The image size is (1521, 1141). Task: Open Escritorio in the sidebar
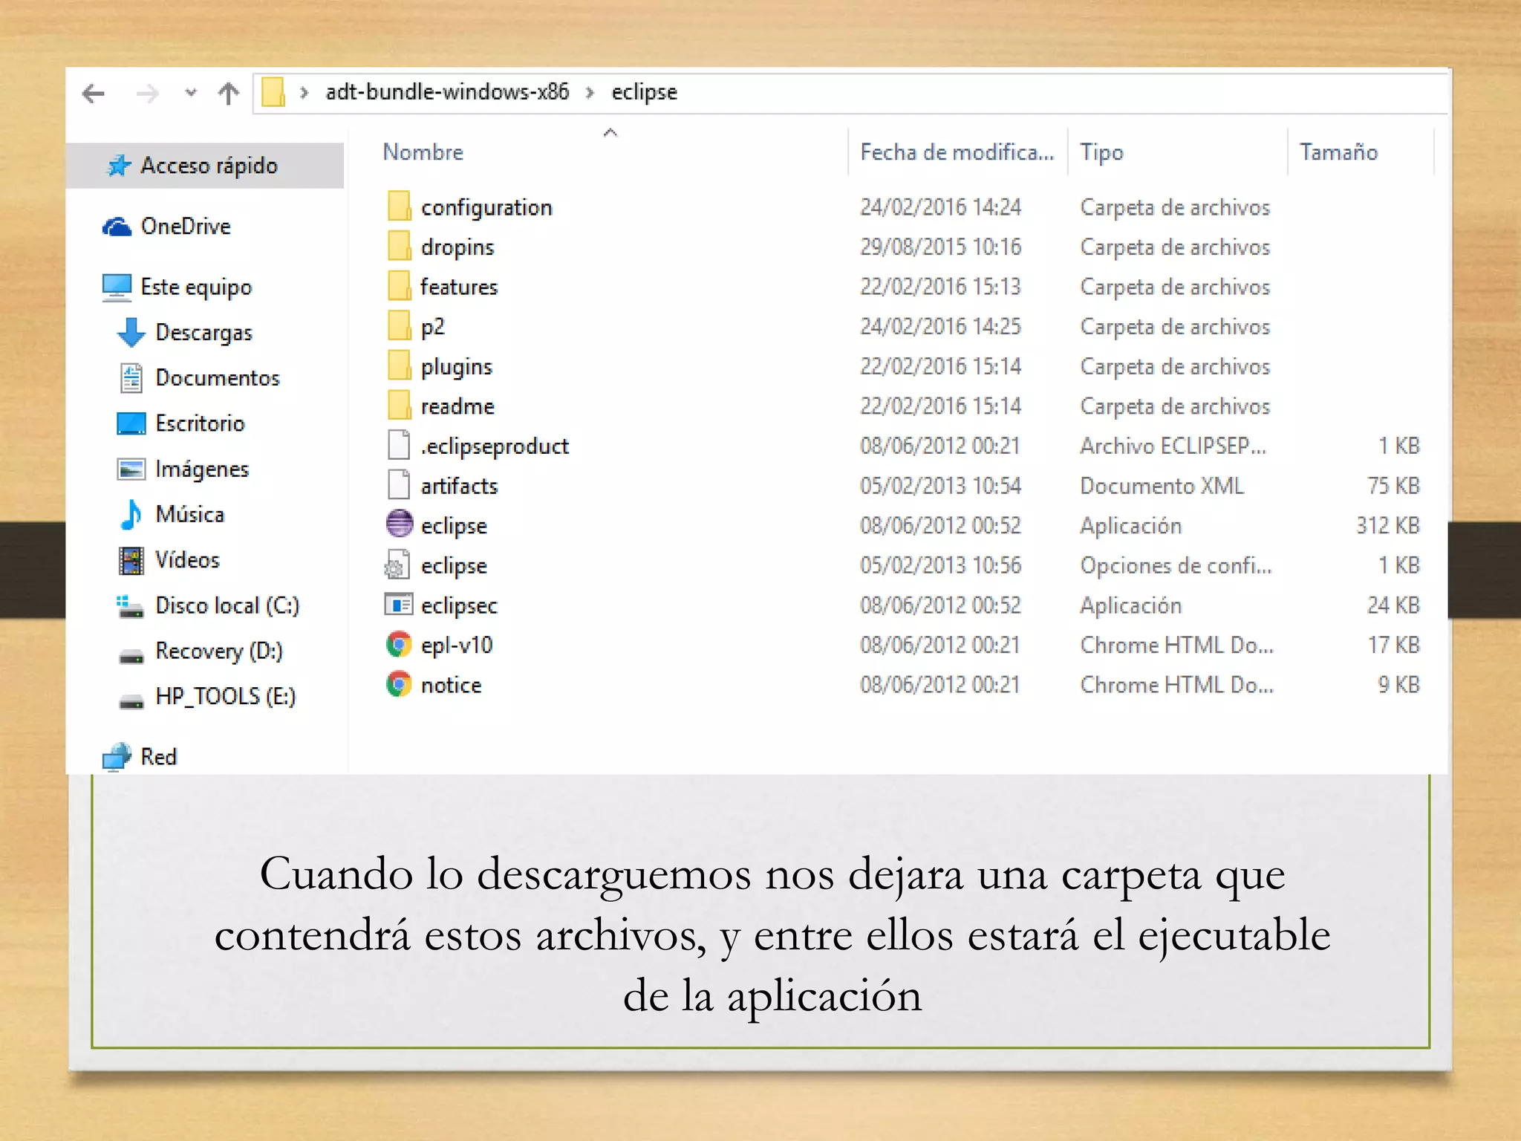(200, 423)
